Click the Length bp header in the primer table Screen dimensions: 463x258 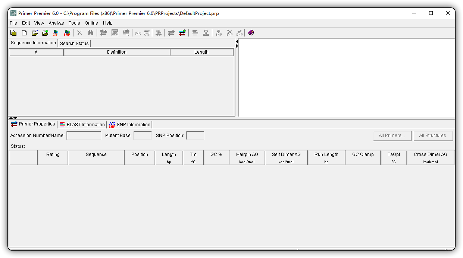169,157
